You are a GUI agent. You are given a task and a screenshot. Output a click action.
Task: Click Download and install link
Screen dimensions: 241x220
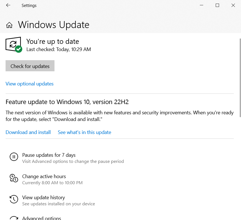28,132
